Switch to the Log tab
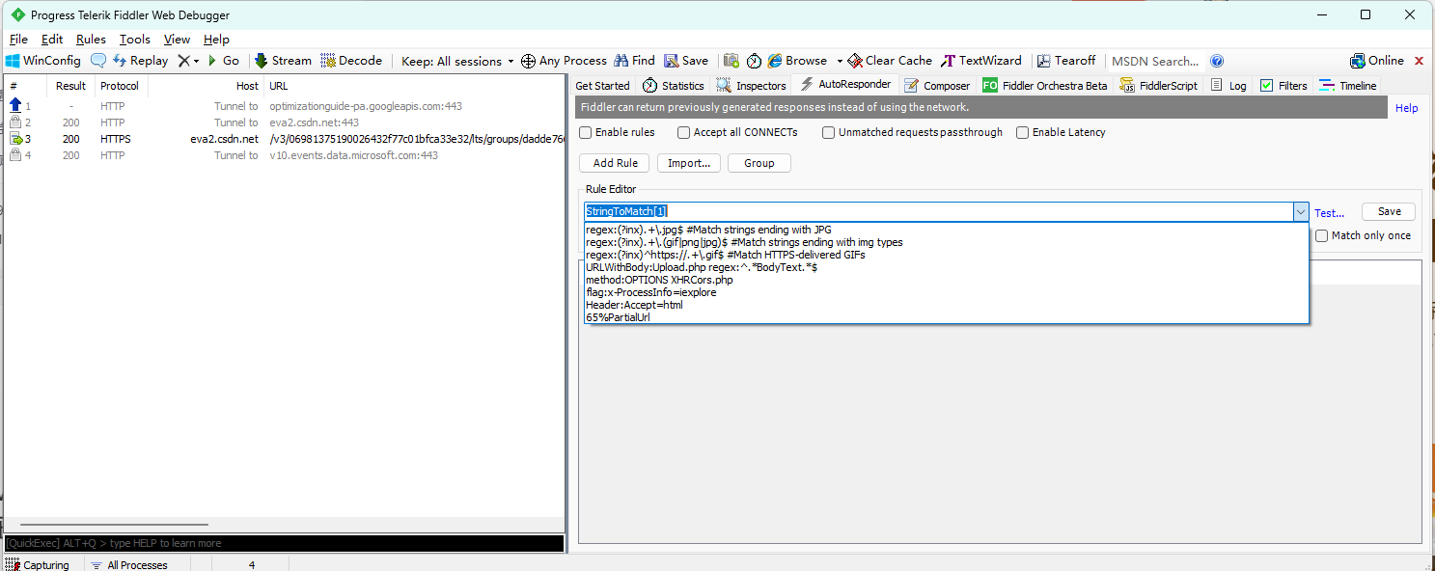The height and width of the screenshot is (571, 1435). coord(1228,86)
